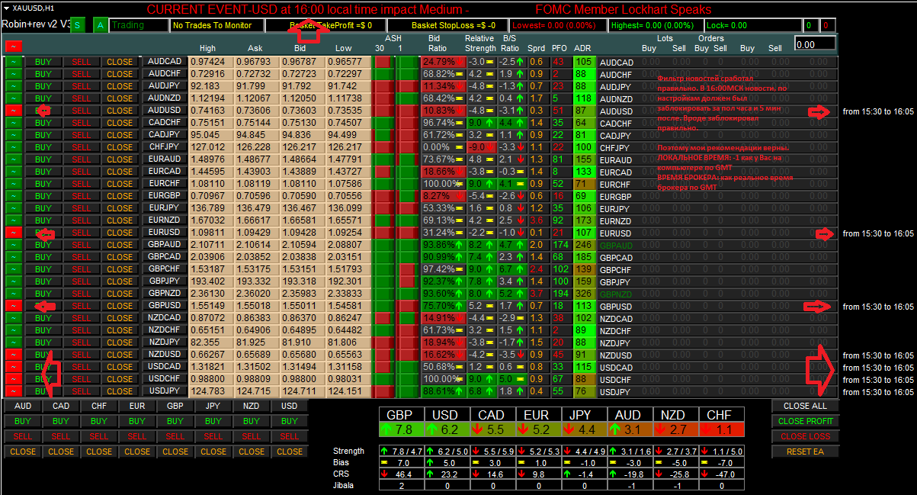
Task: Click the green A button beside Trading
Action: (101, 25)
